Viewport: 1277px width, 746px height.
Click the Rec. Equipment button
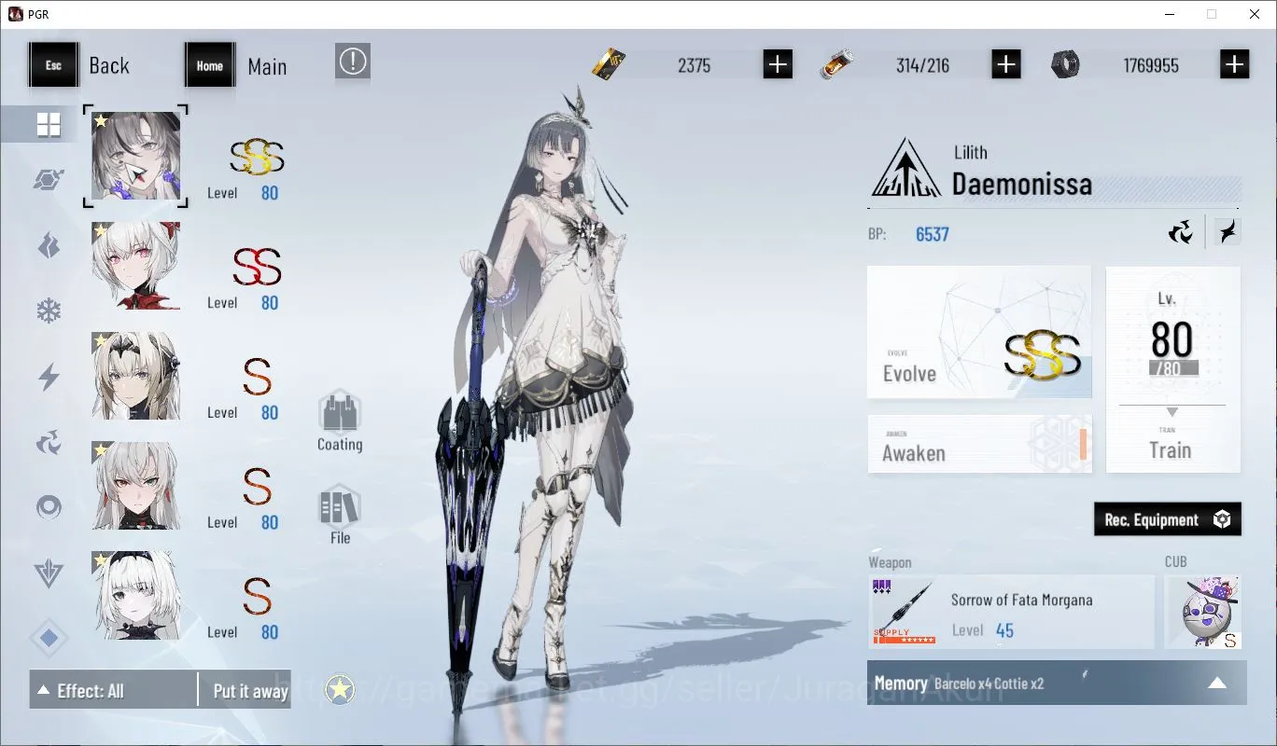coord(1168,519)
